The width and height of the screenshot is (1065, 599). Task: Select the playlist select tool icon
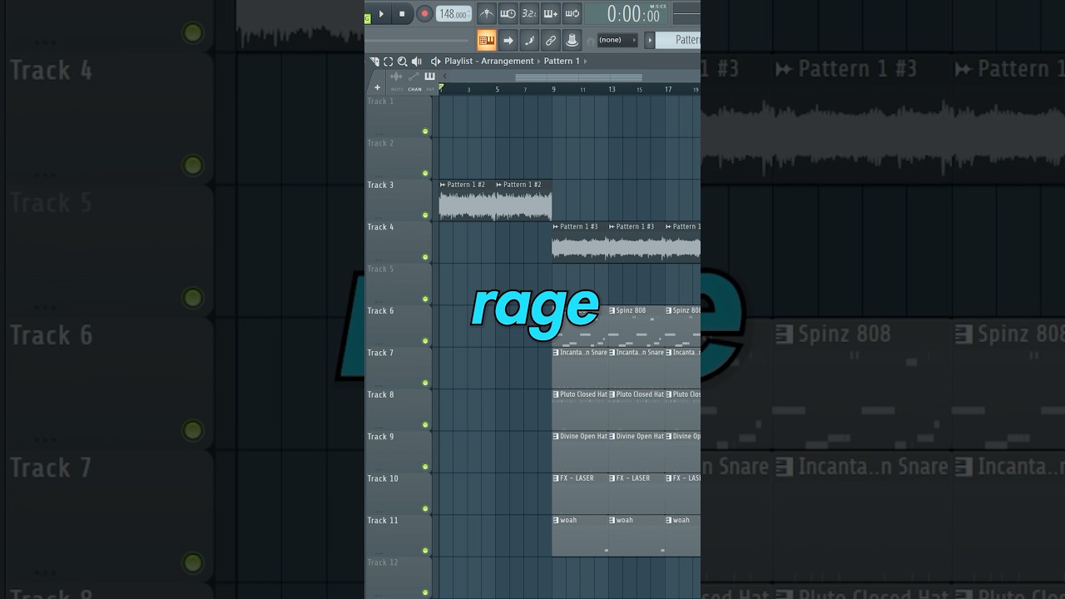pos(389,62)
